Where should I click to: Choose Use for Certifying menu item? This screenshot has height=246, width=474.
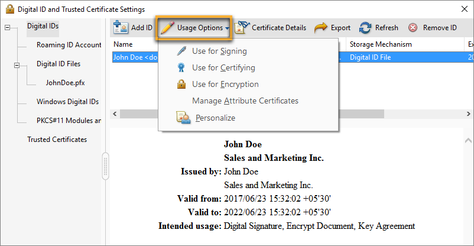(x=223, y=68)
